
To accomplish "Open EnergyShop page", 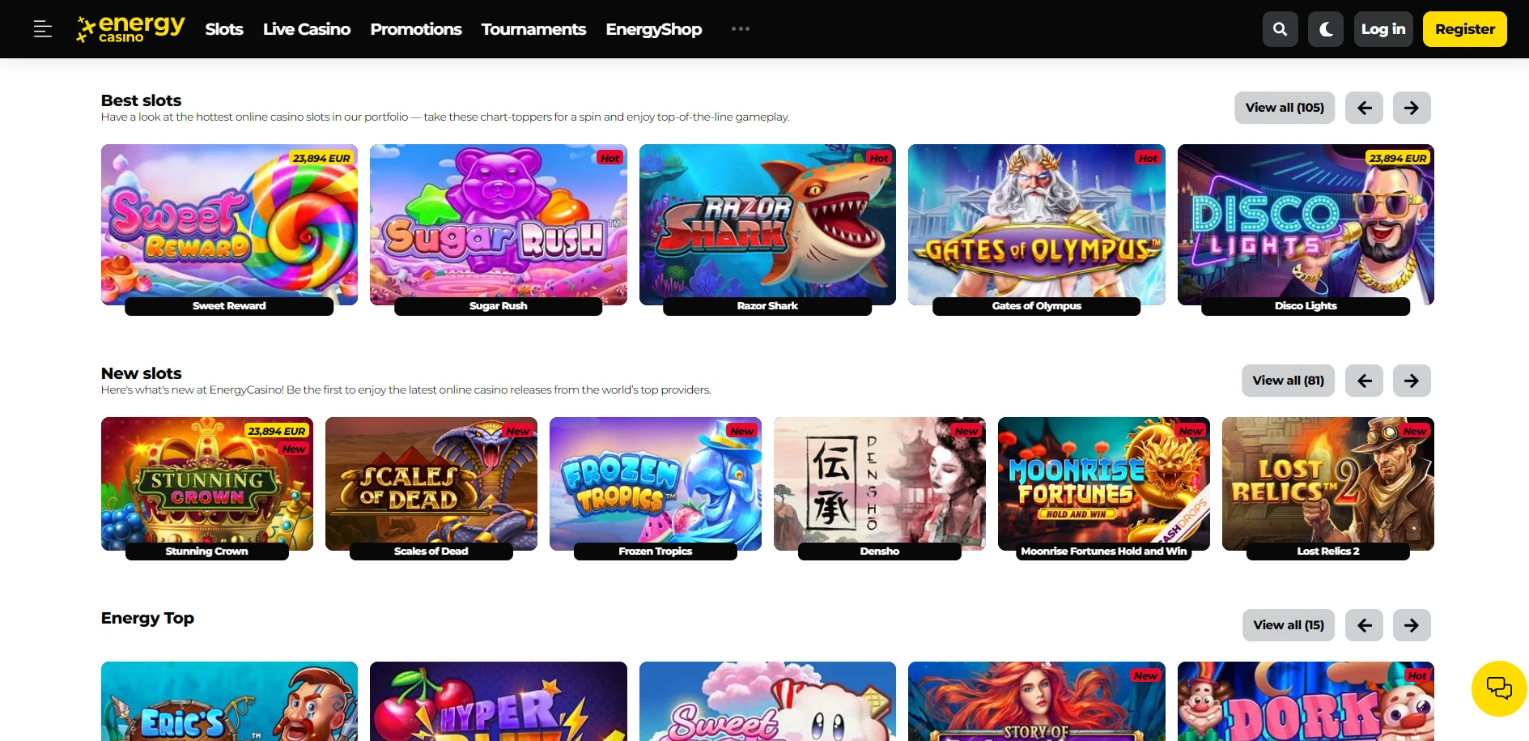I will 654,29.
